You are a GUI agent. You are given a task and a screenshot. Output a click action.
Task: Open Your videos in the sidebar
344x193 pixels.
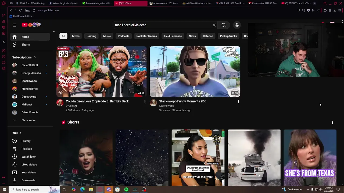coord(30,172)
